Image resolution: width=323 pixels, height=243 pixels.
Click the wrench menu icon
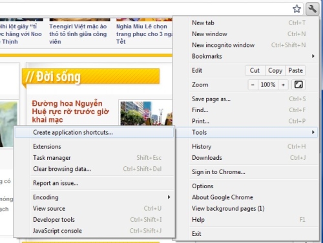point(312,9)
